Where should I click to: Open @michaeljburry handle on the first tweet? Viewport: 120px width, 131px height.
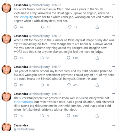(39, 5)
